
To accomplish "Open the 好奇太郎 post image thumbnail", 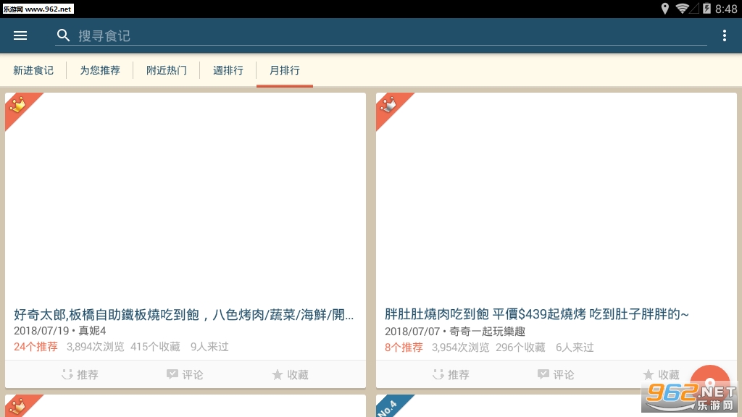I will (185, 198).
